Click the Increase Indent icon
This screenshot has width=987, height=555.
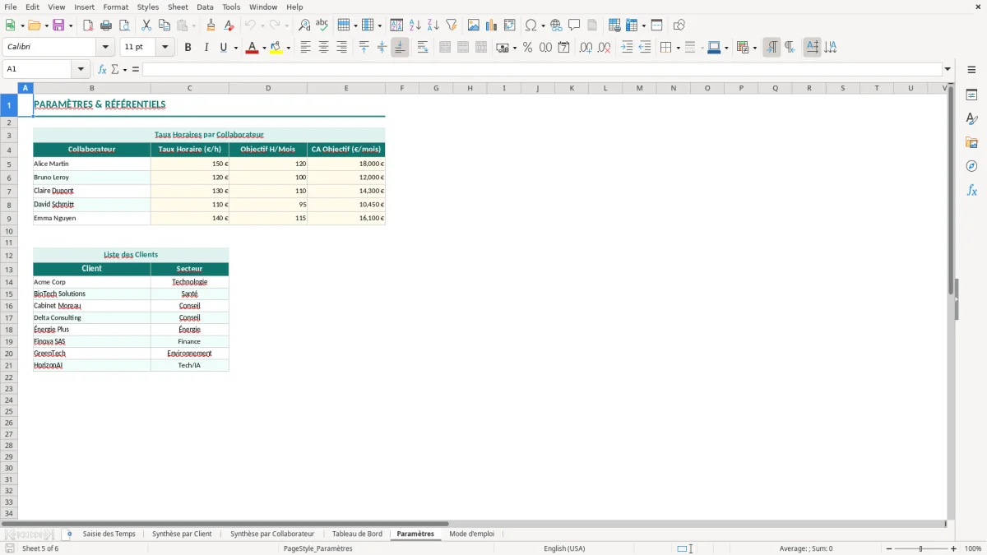pyautogui.click(x=627, y=48)
